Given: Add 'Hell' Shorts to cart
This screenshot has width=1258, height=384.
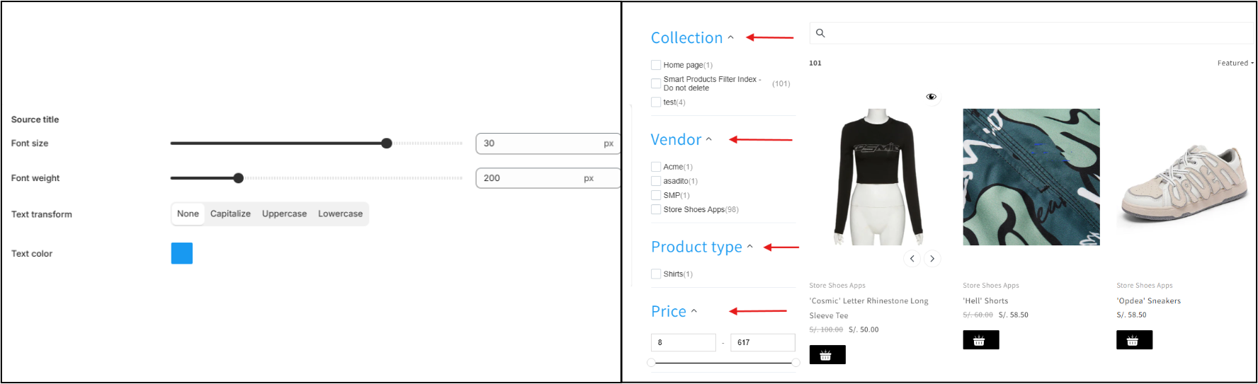Looking at the screenshot, I should coord(980,340).
